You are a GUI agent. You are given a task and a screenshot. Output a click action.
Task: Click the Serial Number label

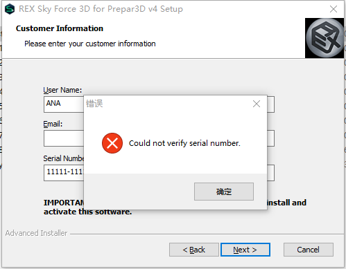[x=64, y=158]
